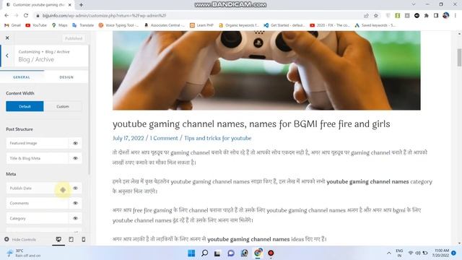Open the Gmail bookmark
Viewport: 462px width, 260px height.
pos(12,25)
